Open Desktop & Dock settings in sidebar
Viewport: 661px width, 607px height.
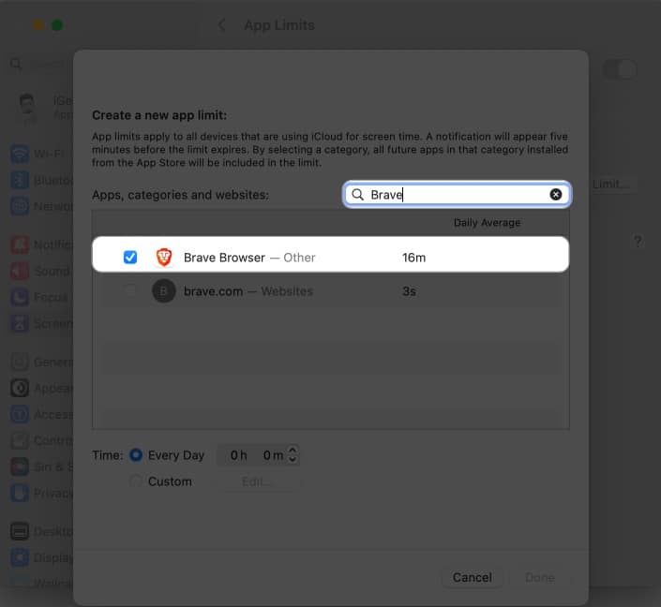click(40, 532)
